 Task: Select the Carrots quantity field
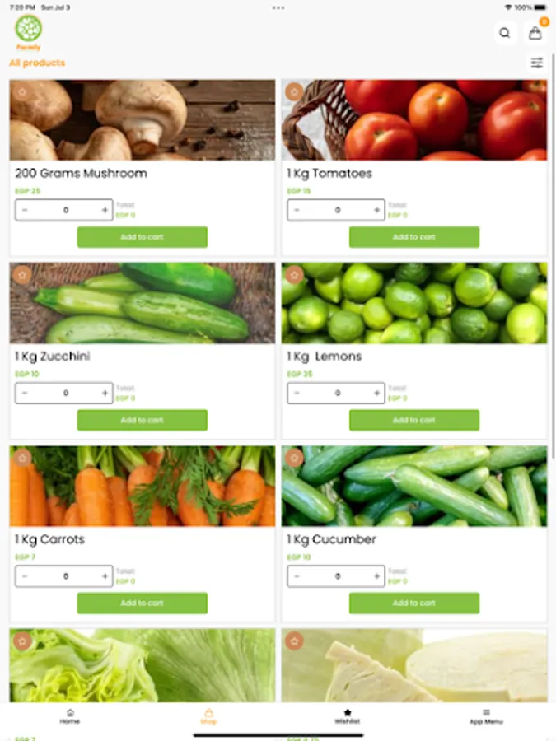click(64, 576)
